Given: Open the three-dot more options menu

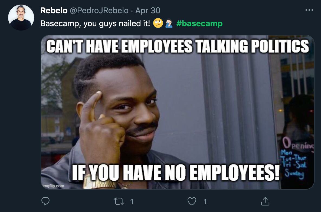Looking at the screenshot, I should pos(309,10).
